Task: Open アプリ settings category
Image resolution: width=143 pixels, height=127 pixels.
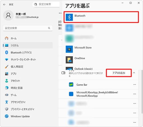Action: [28, 74]
